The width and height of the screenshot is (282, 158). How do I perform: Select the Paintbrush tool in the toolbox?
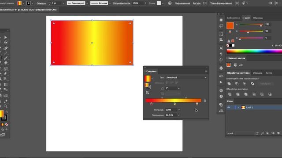(x=6, y=58)
